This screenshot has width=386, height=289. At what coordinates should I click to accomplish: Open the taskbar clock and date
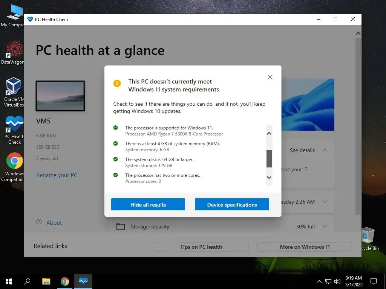[354, 281]
